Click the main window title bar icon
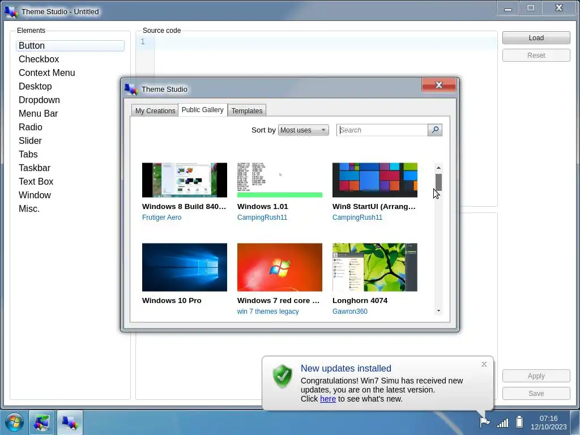This screenshot has width=580, height=435. tap(11, 12)
